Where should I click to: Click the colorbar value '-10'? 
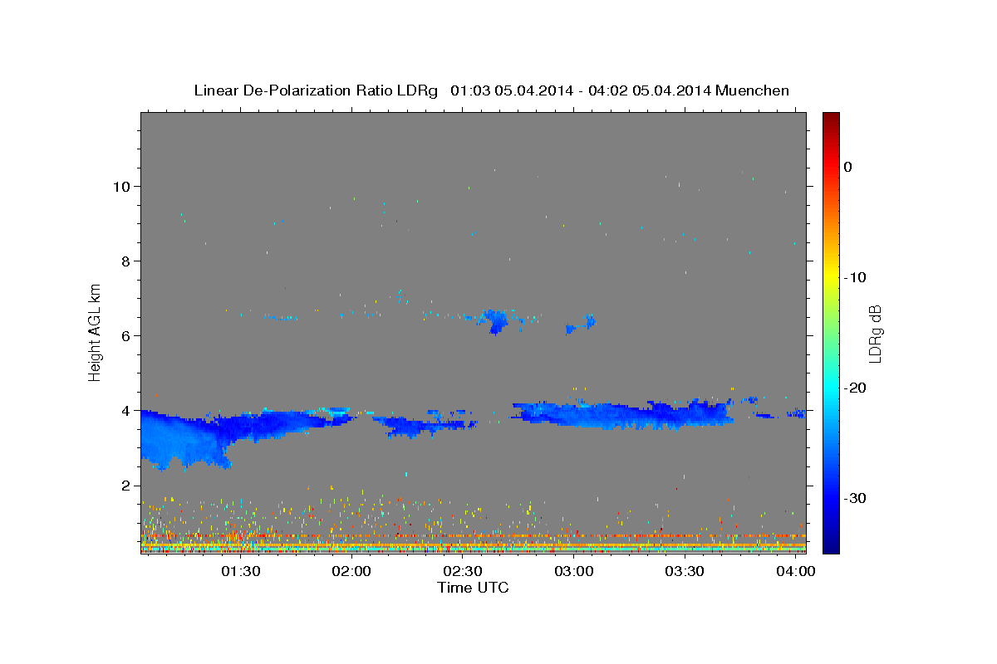[855, 277]
